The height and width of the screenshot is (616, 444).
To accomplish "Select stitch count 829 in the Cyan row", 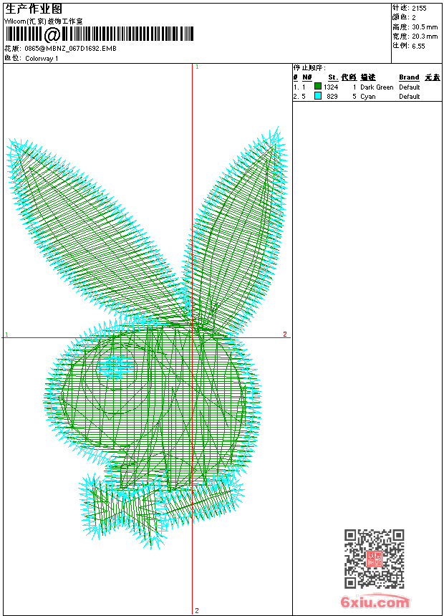I will coord(332,97).
